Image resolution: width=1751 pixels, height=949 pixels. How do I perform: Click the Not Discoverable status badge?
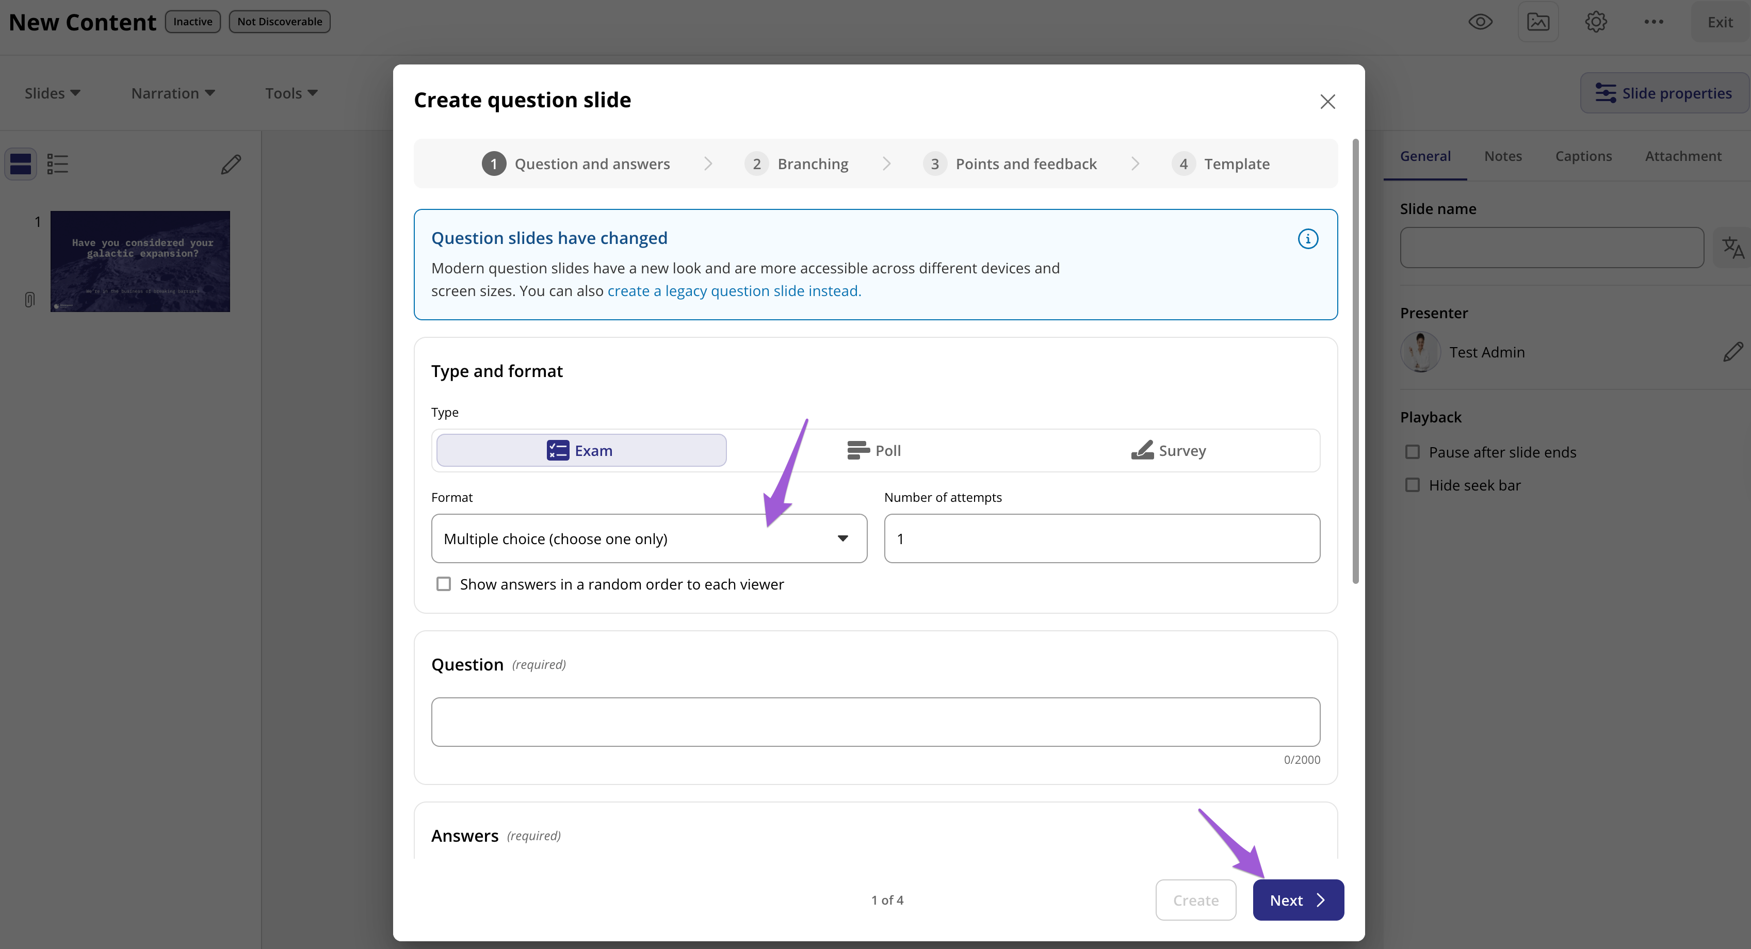(x=280, y=22)
